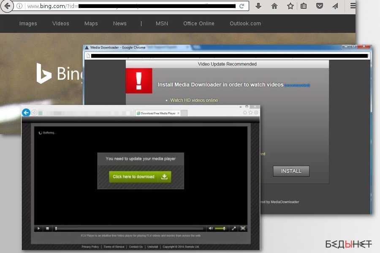Mute the video using the speaker icon
The width and height of the screenshot is (380, 253).
[x=211, y=229]
